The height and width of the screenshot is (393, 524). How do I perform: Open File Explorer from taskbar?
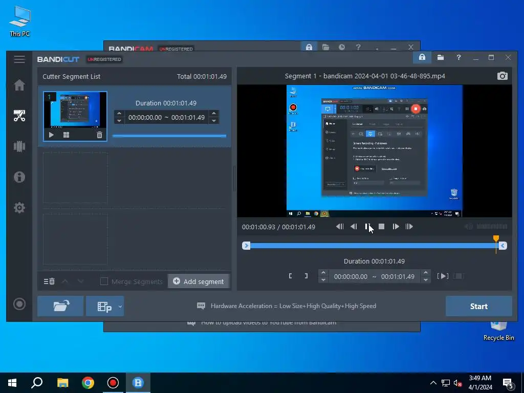(x=62, y=383)
